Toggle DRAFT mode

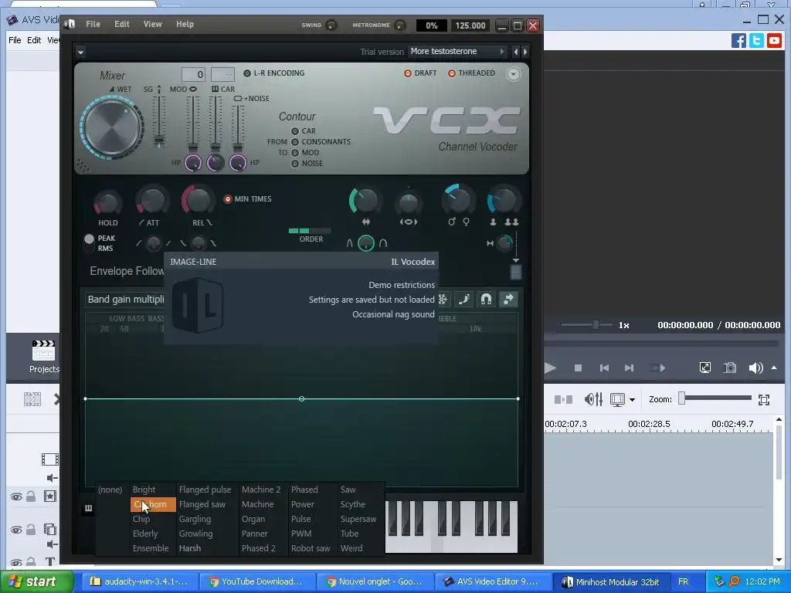[420, 73]
